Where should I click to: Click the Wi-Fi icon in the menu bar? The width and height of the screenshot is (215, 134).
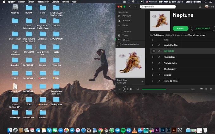click(133, 2)
